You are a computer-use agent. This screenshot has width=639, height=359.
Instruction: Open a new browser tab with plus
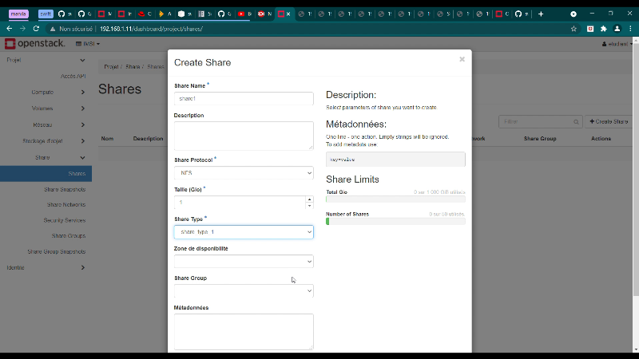(x=541, y=14)
